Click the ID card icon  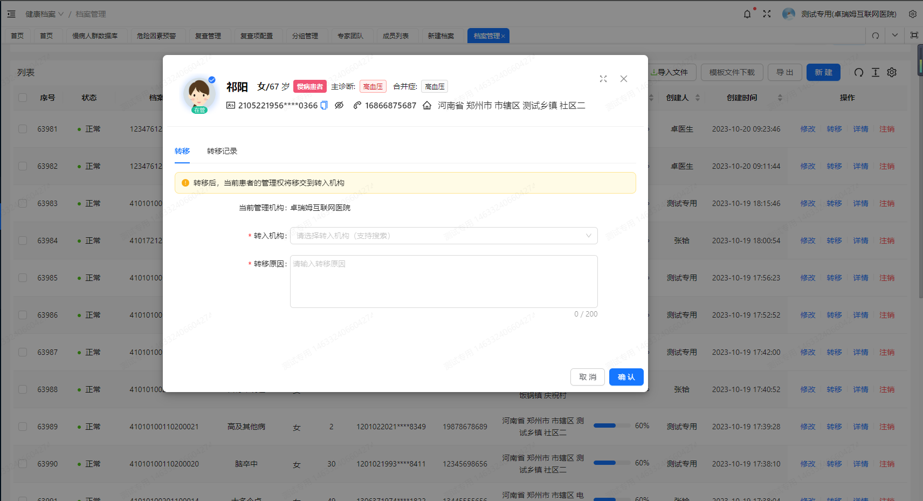pos(231,105)
